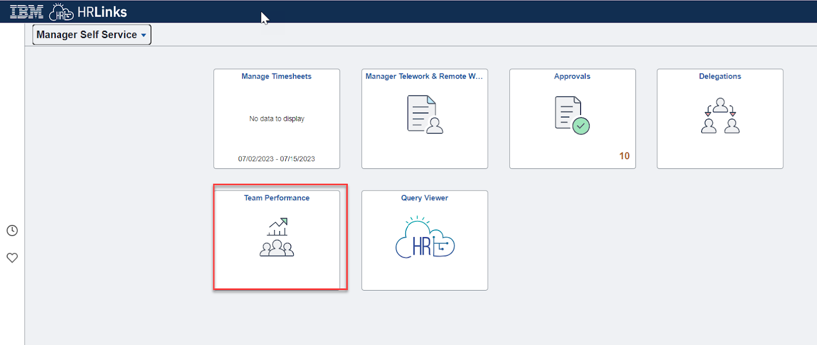Open the Recently Visited clock icon

(x=12, y=231)
